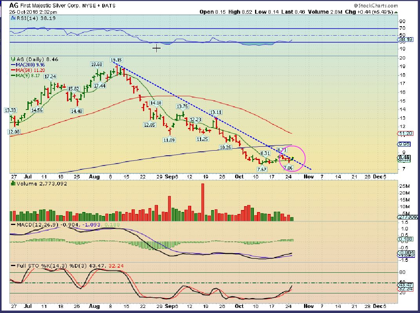Click the 7.86 price label
Viewport: 420px width, 313px height.
(x=288, y=168)
